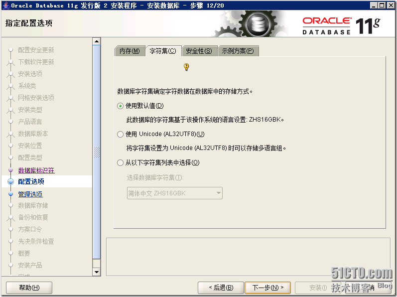Switch to the 字符集(C) tab
This screenshot has width=397, height=297.
click(163, 51)
